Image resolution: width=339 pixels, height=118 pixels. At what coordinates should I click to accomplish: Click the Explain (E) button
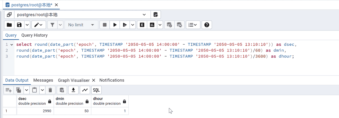click(x=142, y=25)
